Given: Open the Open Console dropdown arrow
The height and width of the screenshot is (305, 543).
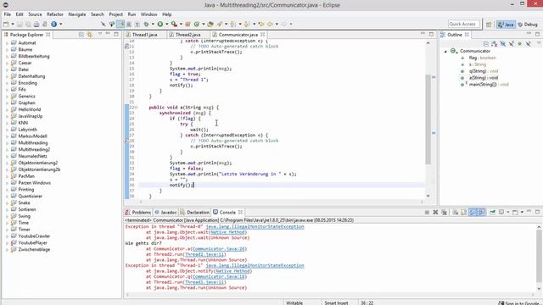Looking at the screenshot, I should [522, 213].
